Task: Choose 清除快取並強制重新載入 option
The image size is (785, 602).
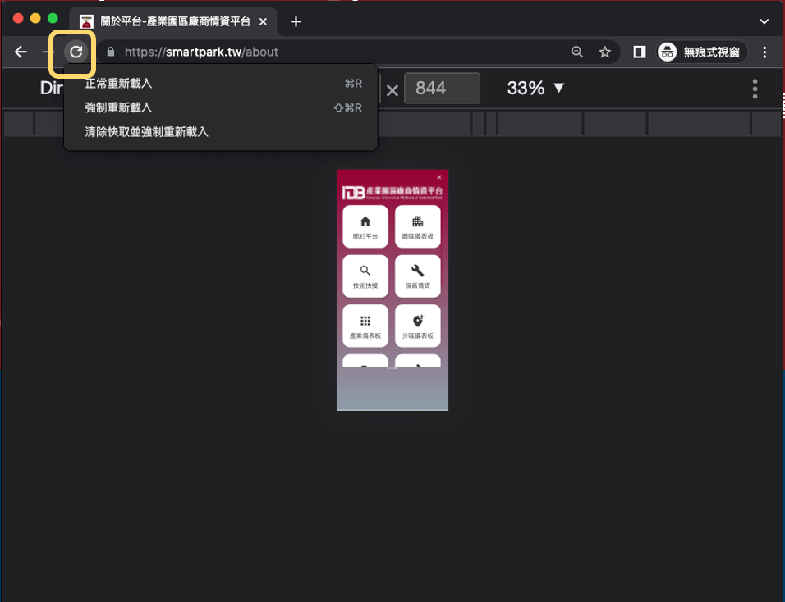Action: (147, 131)
